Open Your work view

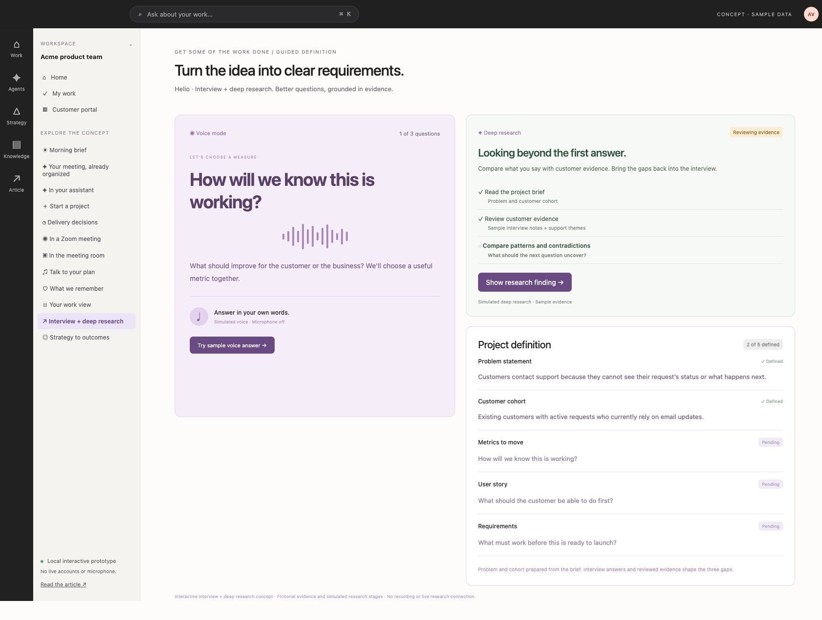tap(86, 305)
